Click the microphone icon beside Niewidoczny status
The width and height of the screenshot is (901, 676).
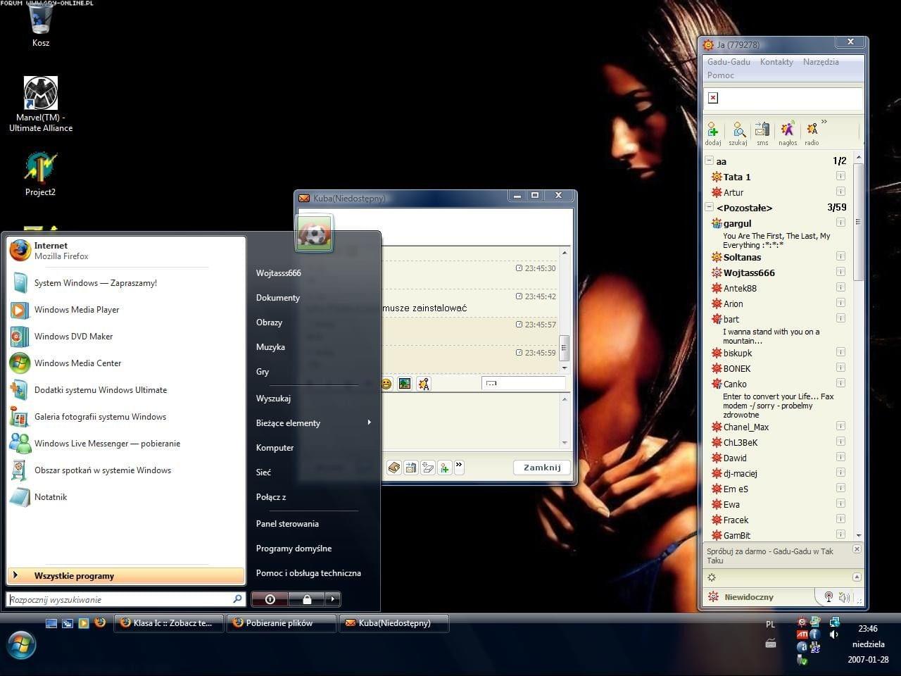click(x=828, y=597)
